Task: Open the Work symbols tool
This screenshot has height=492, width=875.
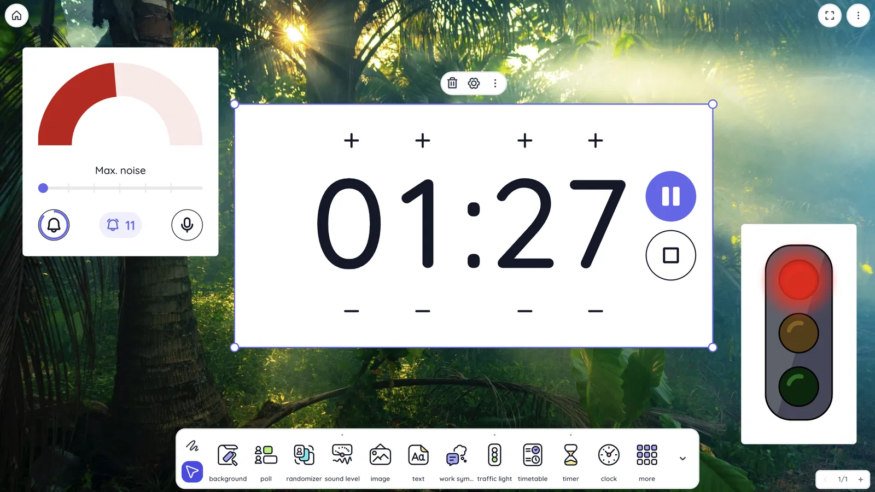Action: click(456, 459)
